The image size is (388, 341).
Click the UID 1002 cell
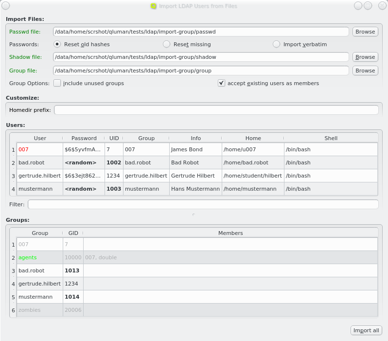pos(114,162)
